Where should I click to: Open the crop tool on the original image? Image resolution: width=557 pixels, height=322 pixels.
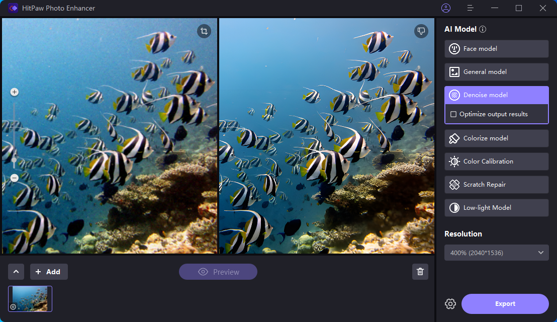(204, 31)
